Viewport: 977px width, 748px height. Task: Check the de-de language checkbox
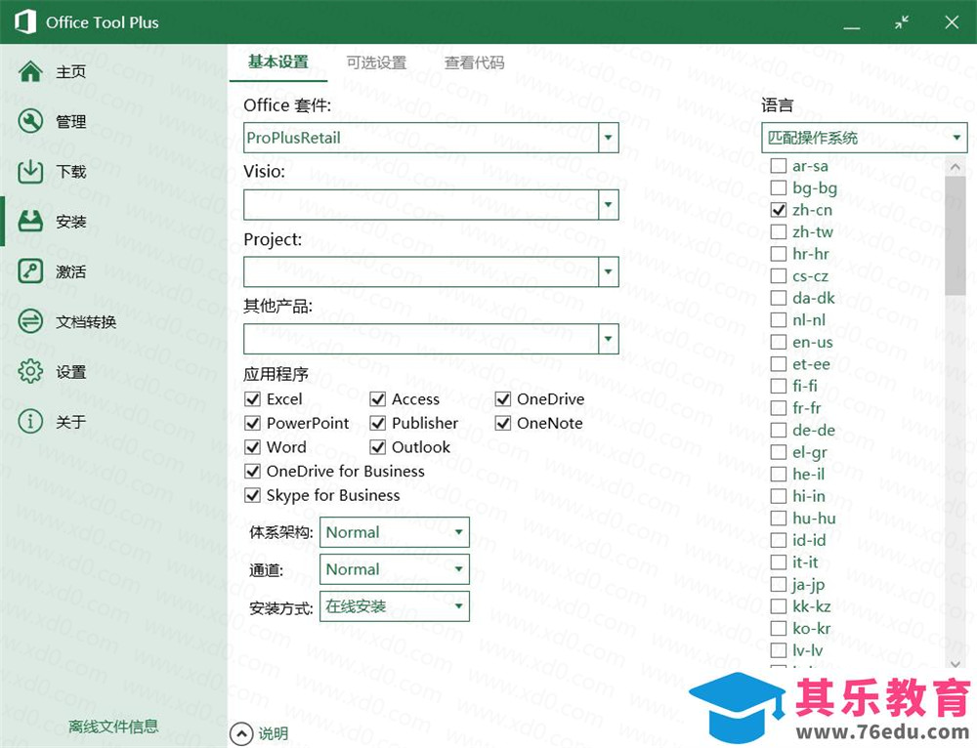click(779, 431)
